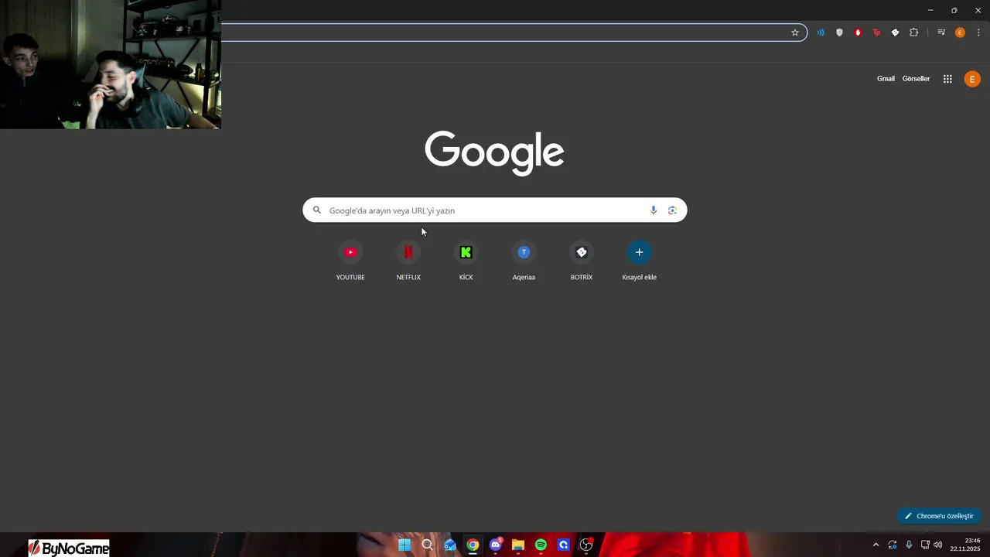Start voice search with microphone icon
Screen dimensions: 990x557
point(654,210)
